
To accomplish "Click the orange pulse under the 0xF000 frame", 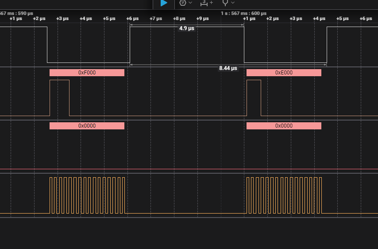I will point(59,97).
